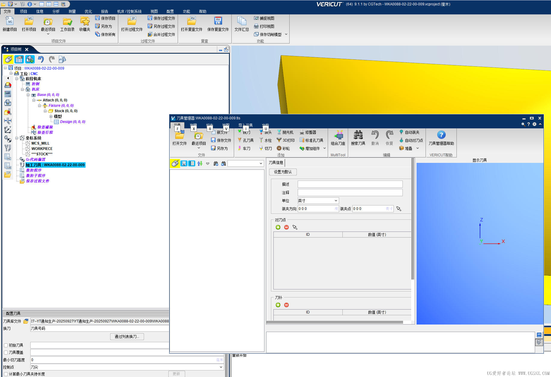Click the 通过列表换刀... button
The image size is (551, 377).
tap(127, 337)
